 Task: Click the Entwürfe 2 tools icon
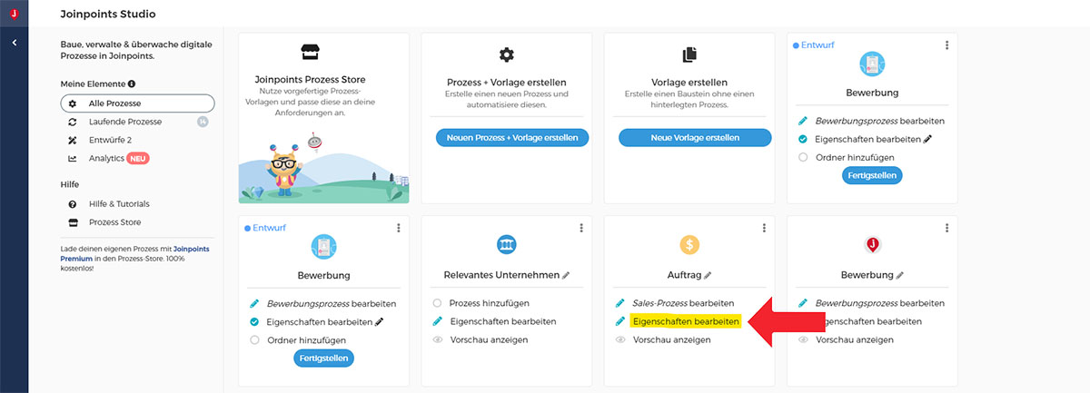click(x=73, y=140)
